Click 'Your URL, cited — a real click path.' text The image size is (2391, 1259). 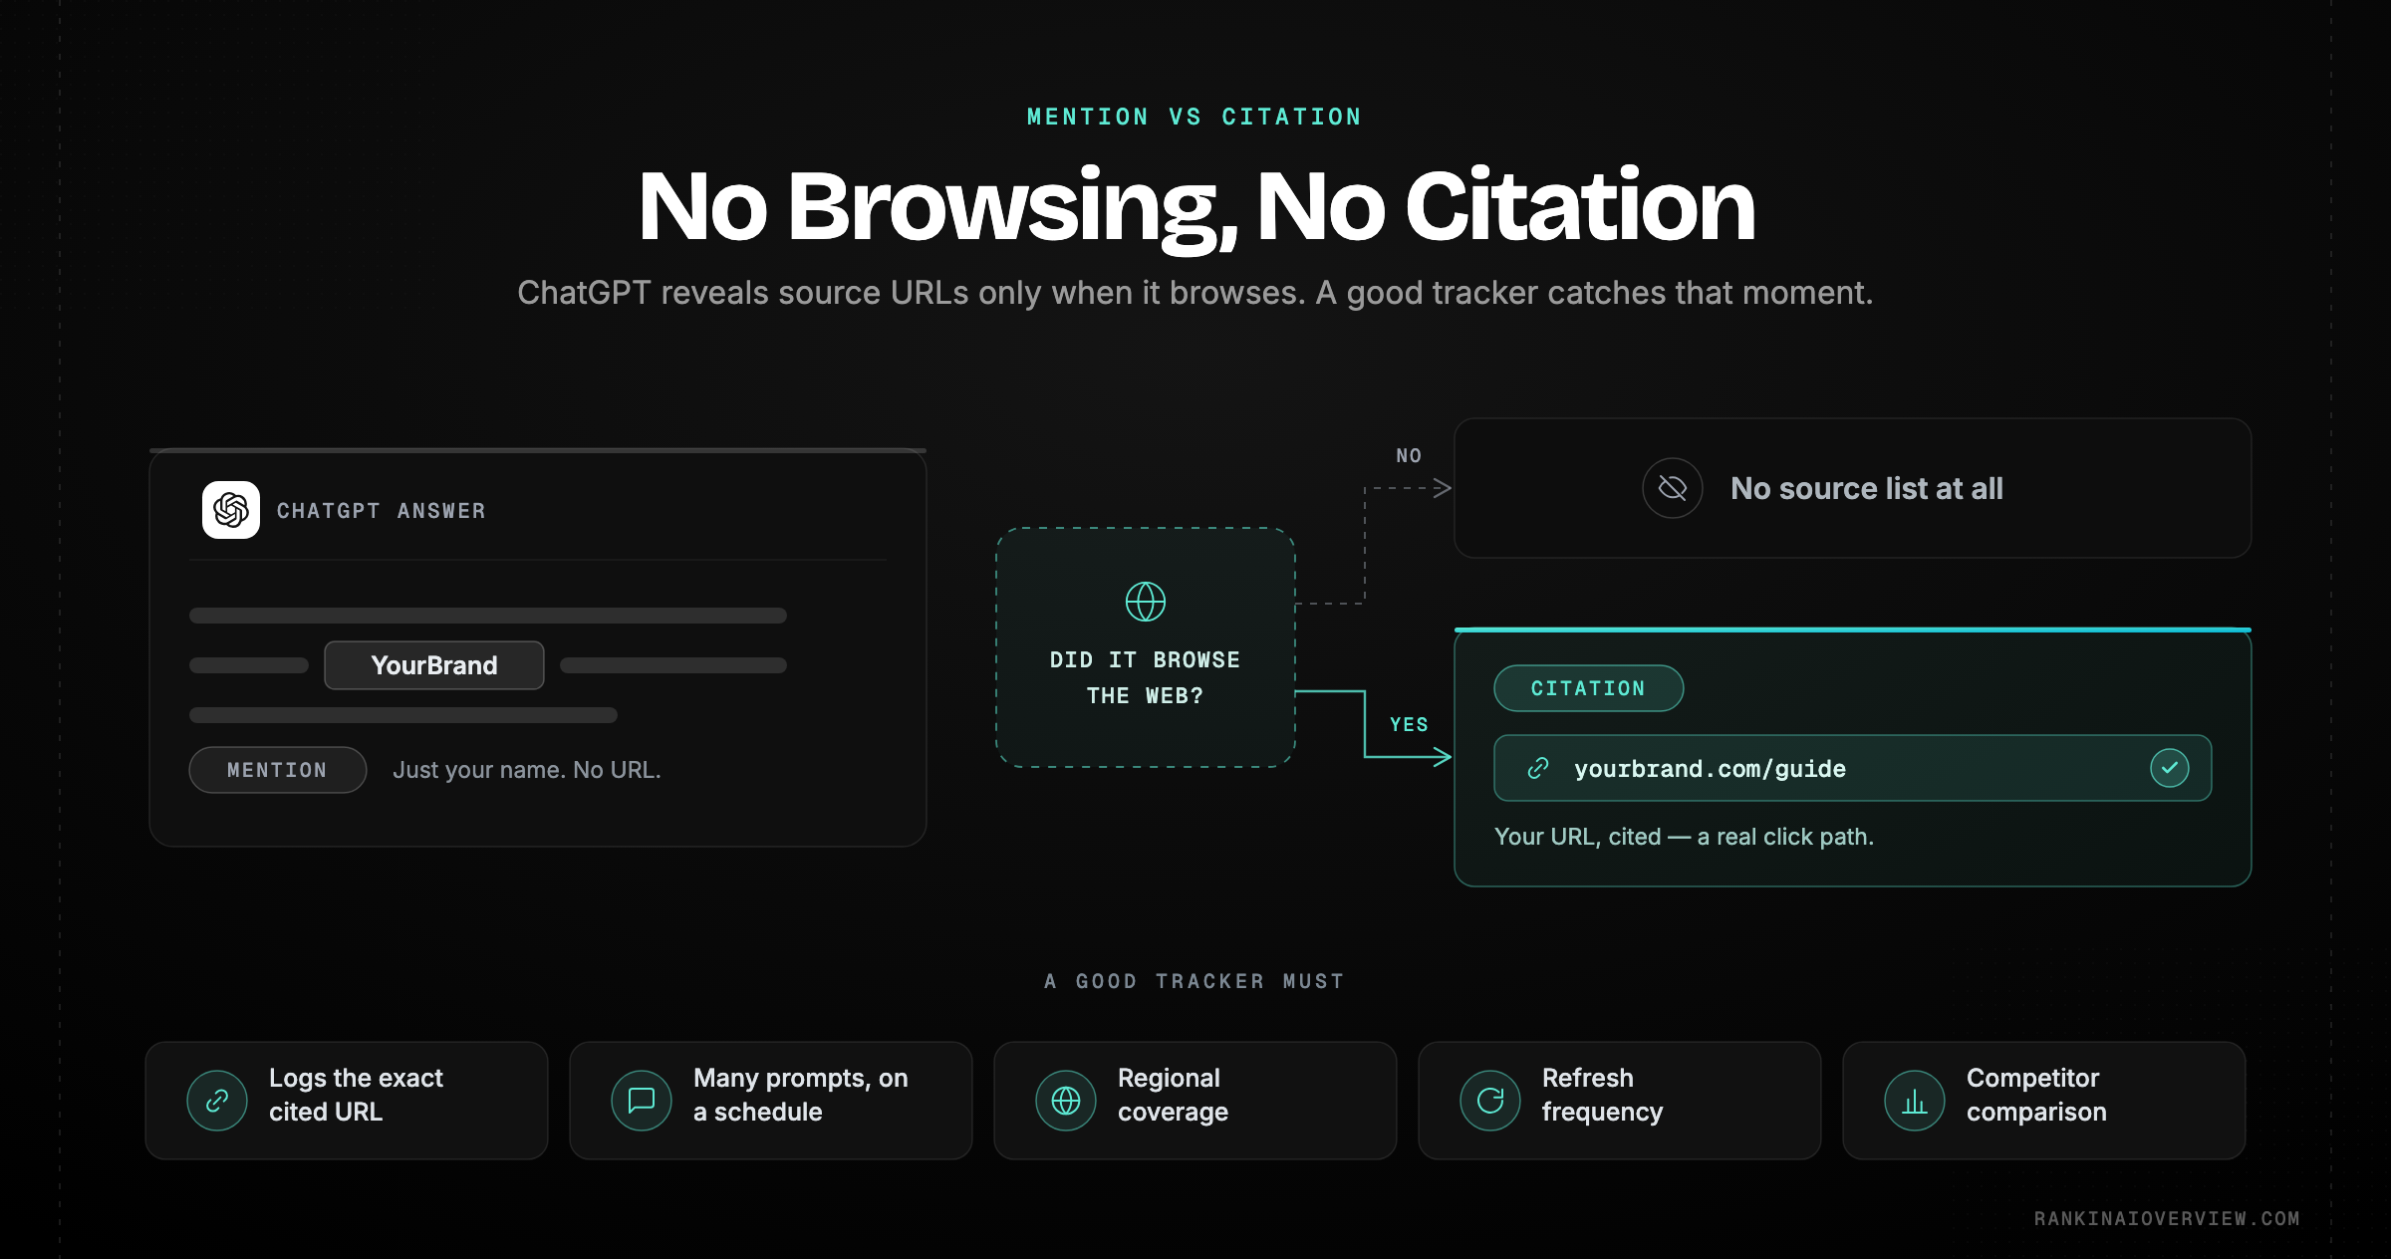click(x=1684, y=837)
